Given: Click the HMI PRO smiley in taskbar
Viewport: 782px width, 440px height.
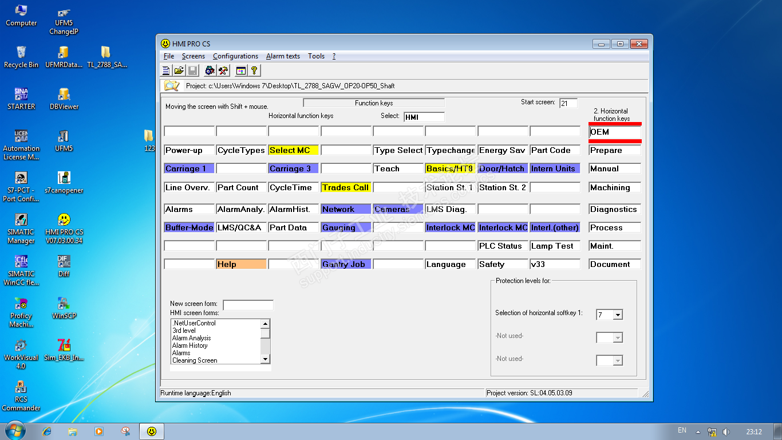Looking at the screenshot, I should 152,431.
